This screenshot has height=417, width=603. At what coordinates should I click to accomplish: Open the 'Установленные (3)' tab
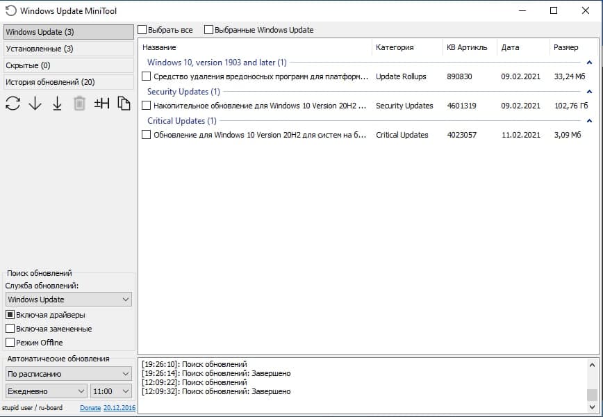pyautogui.click(x=69, y=49)
